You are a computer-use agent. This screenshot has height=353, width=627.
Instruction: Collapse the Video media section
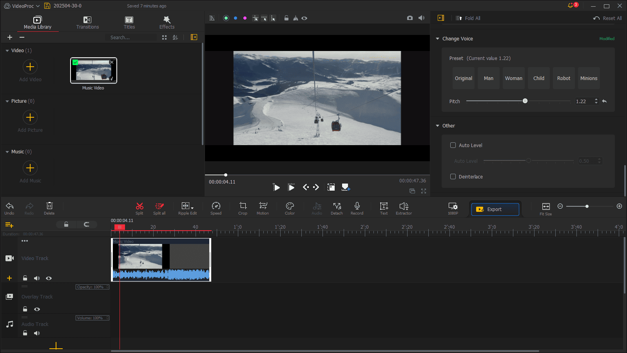point(7,51)
